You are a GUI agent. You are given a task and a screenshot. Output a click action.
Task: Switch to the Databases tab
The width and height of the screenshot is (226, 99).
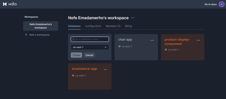click(x=74, y=26)
